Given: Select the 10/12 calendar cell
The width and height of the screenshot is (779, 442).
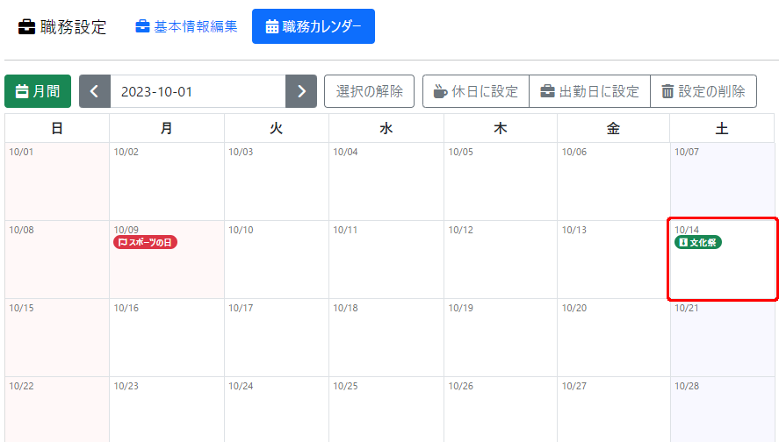Looking at the screenshot, I should [x=501, y=260].
